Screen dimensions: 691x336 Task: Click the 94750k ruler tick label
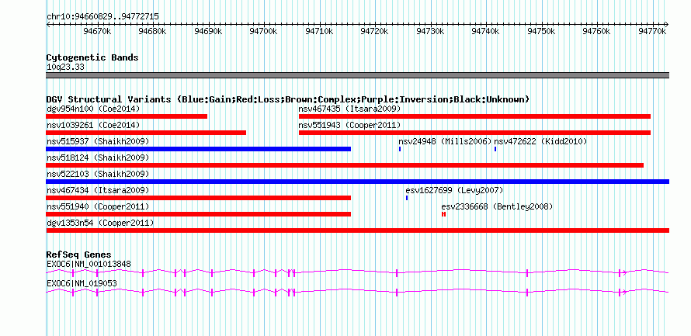541,31
